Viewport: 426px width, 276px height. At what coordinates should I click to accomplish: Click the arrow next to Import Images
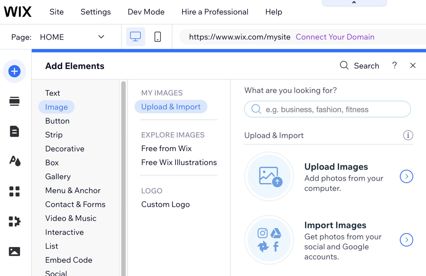(407, 240)
